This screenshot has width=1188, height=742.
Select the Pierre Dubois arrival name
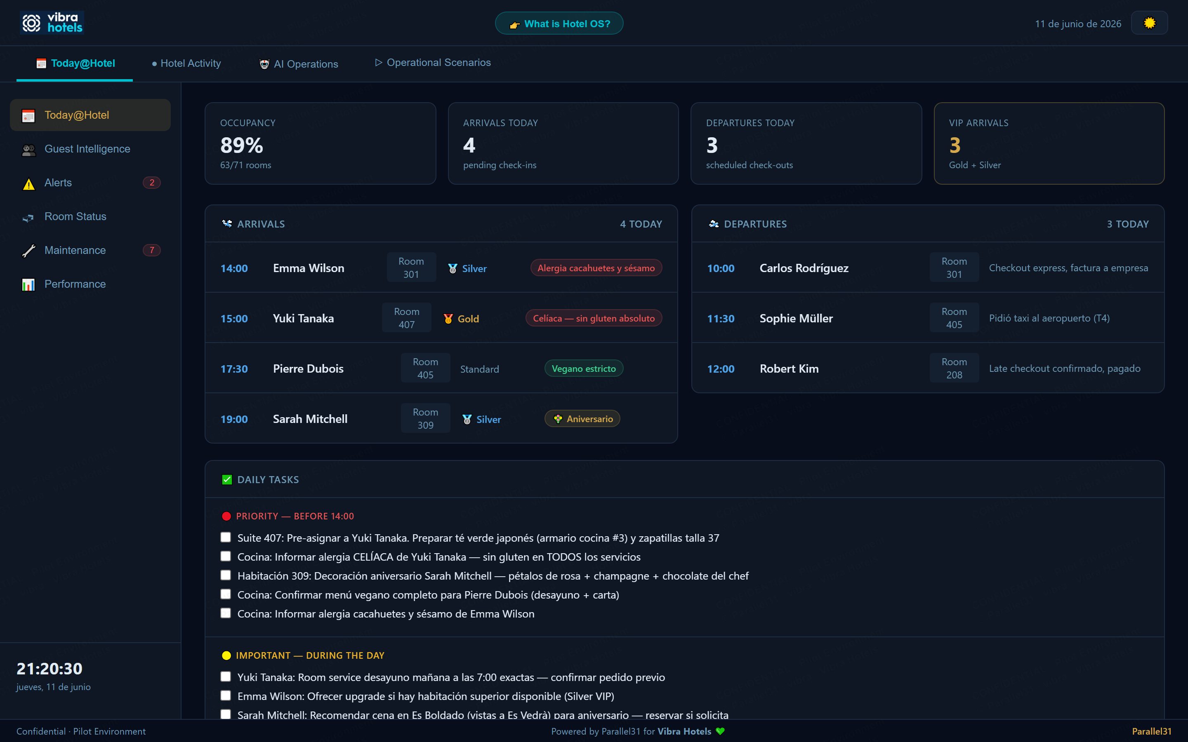pyautogui.click(x=308, y=369)
